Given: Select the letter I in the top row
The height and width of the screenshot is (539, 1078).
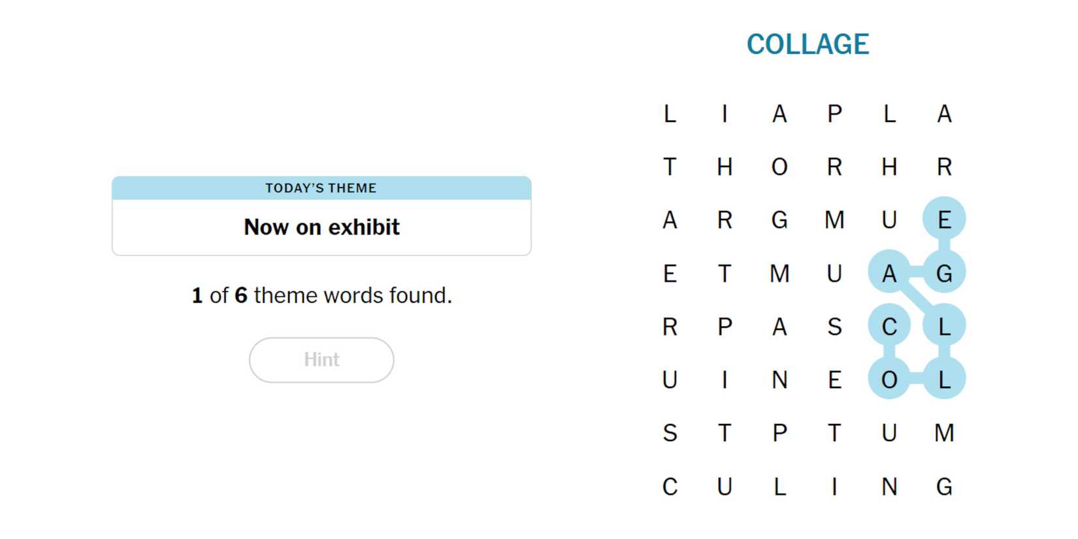Looking at the screenshot, I should click(725, 114).
